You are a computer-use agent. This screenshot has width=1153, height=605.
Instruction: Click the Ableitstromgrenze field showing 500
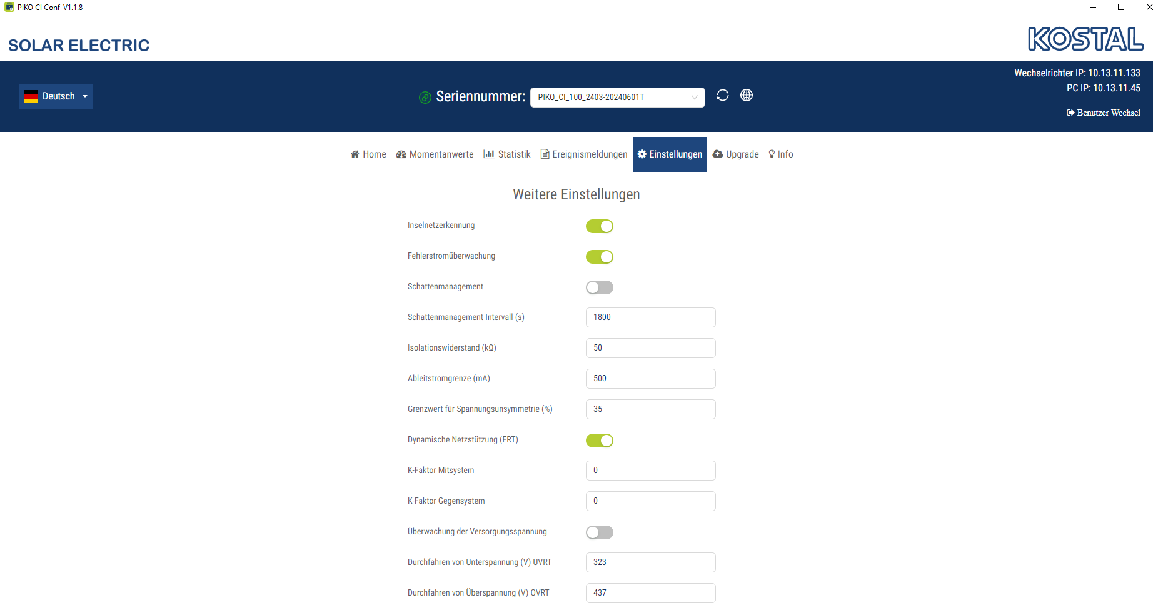[x=651, y=379]
